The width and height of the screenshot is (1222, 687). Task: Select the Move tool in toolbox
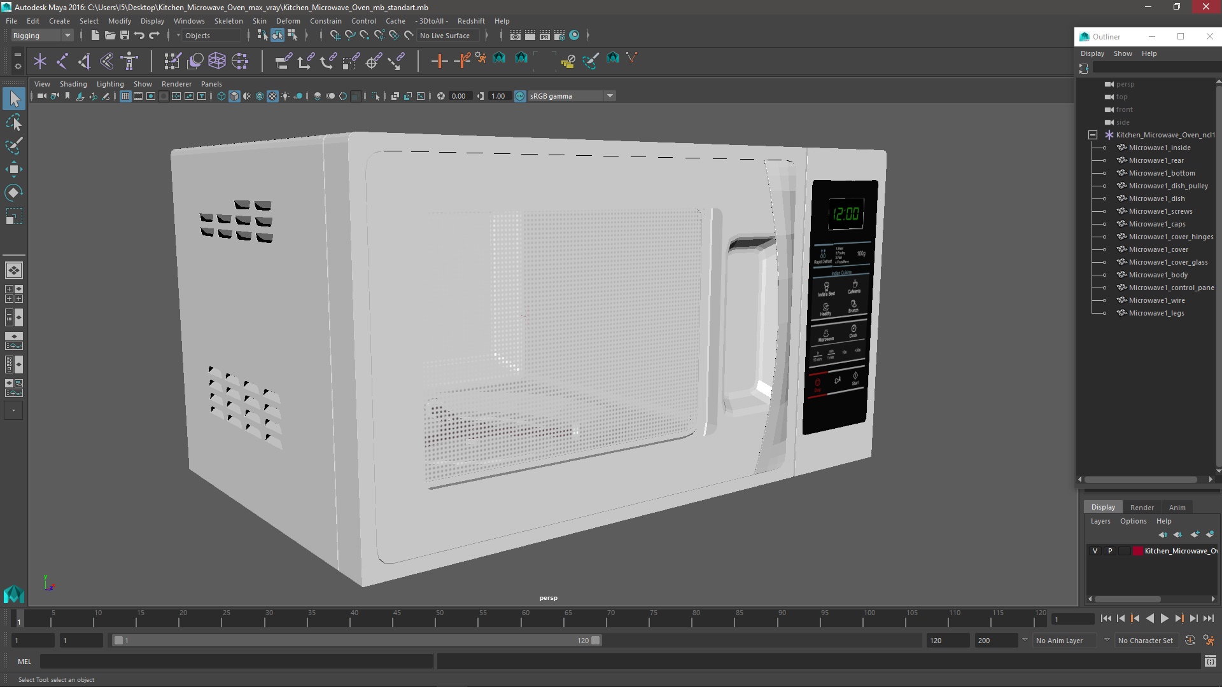[x=13, y=169]
